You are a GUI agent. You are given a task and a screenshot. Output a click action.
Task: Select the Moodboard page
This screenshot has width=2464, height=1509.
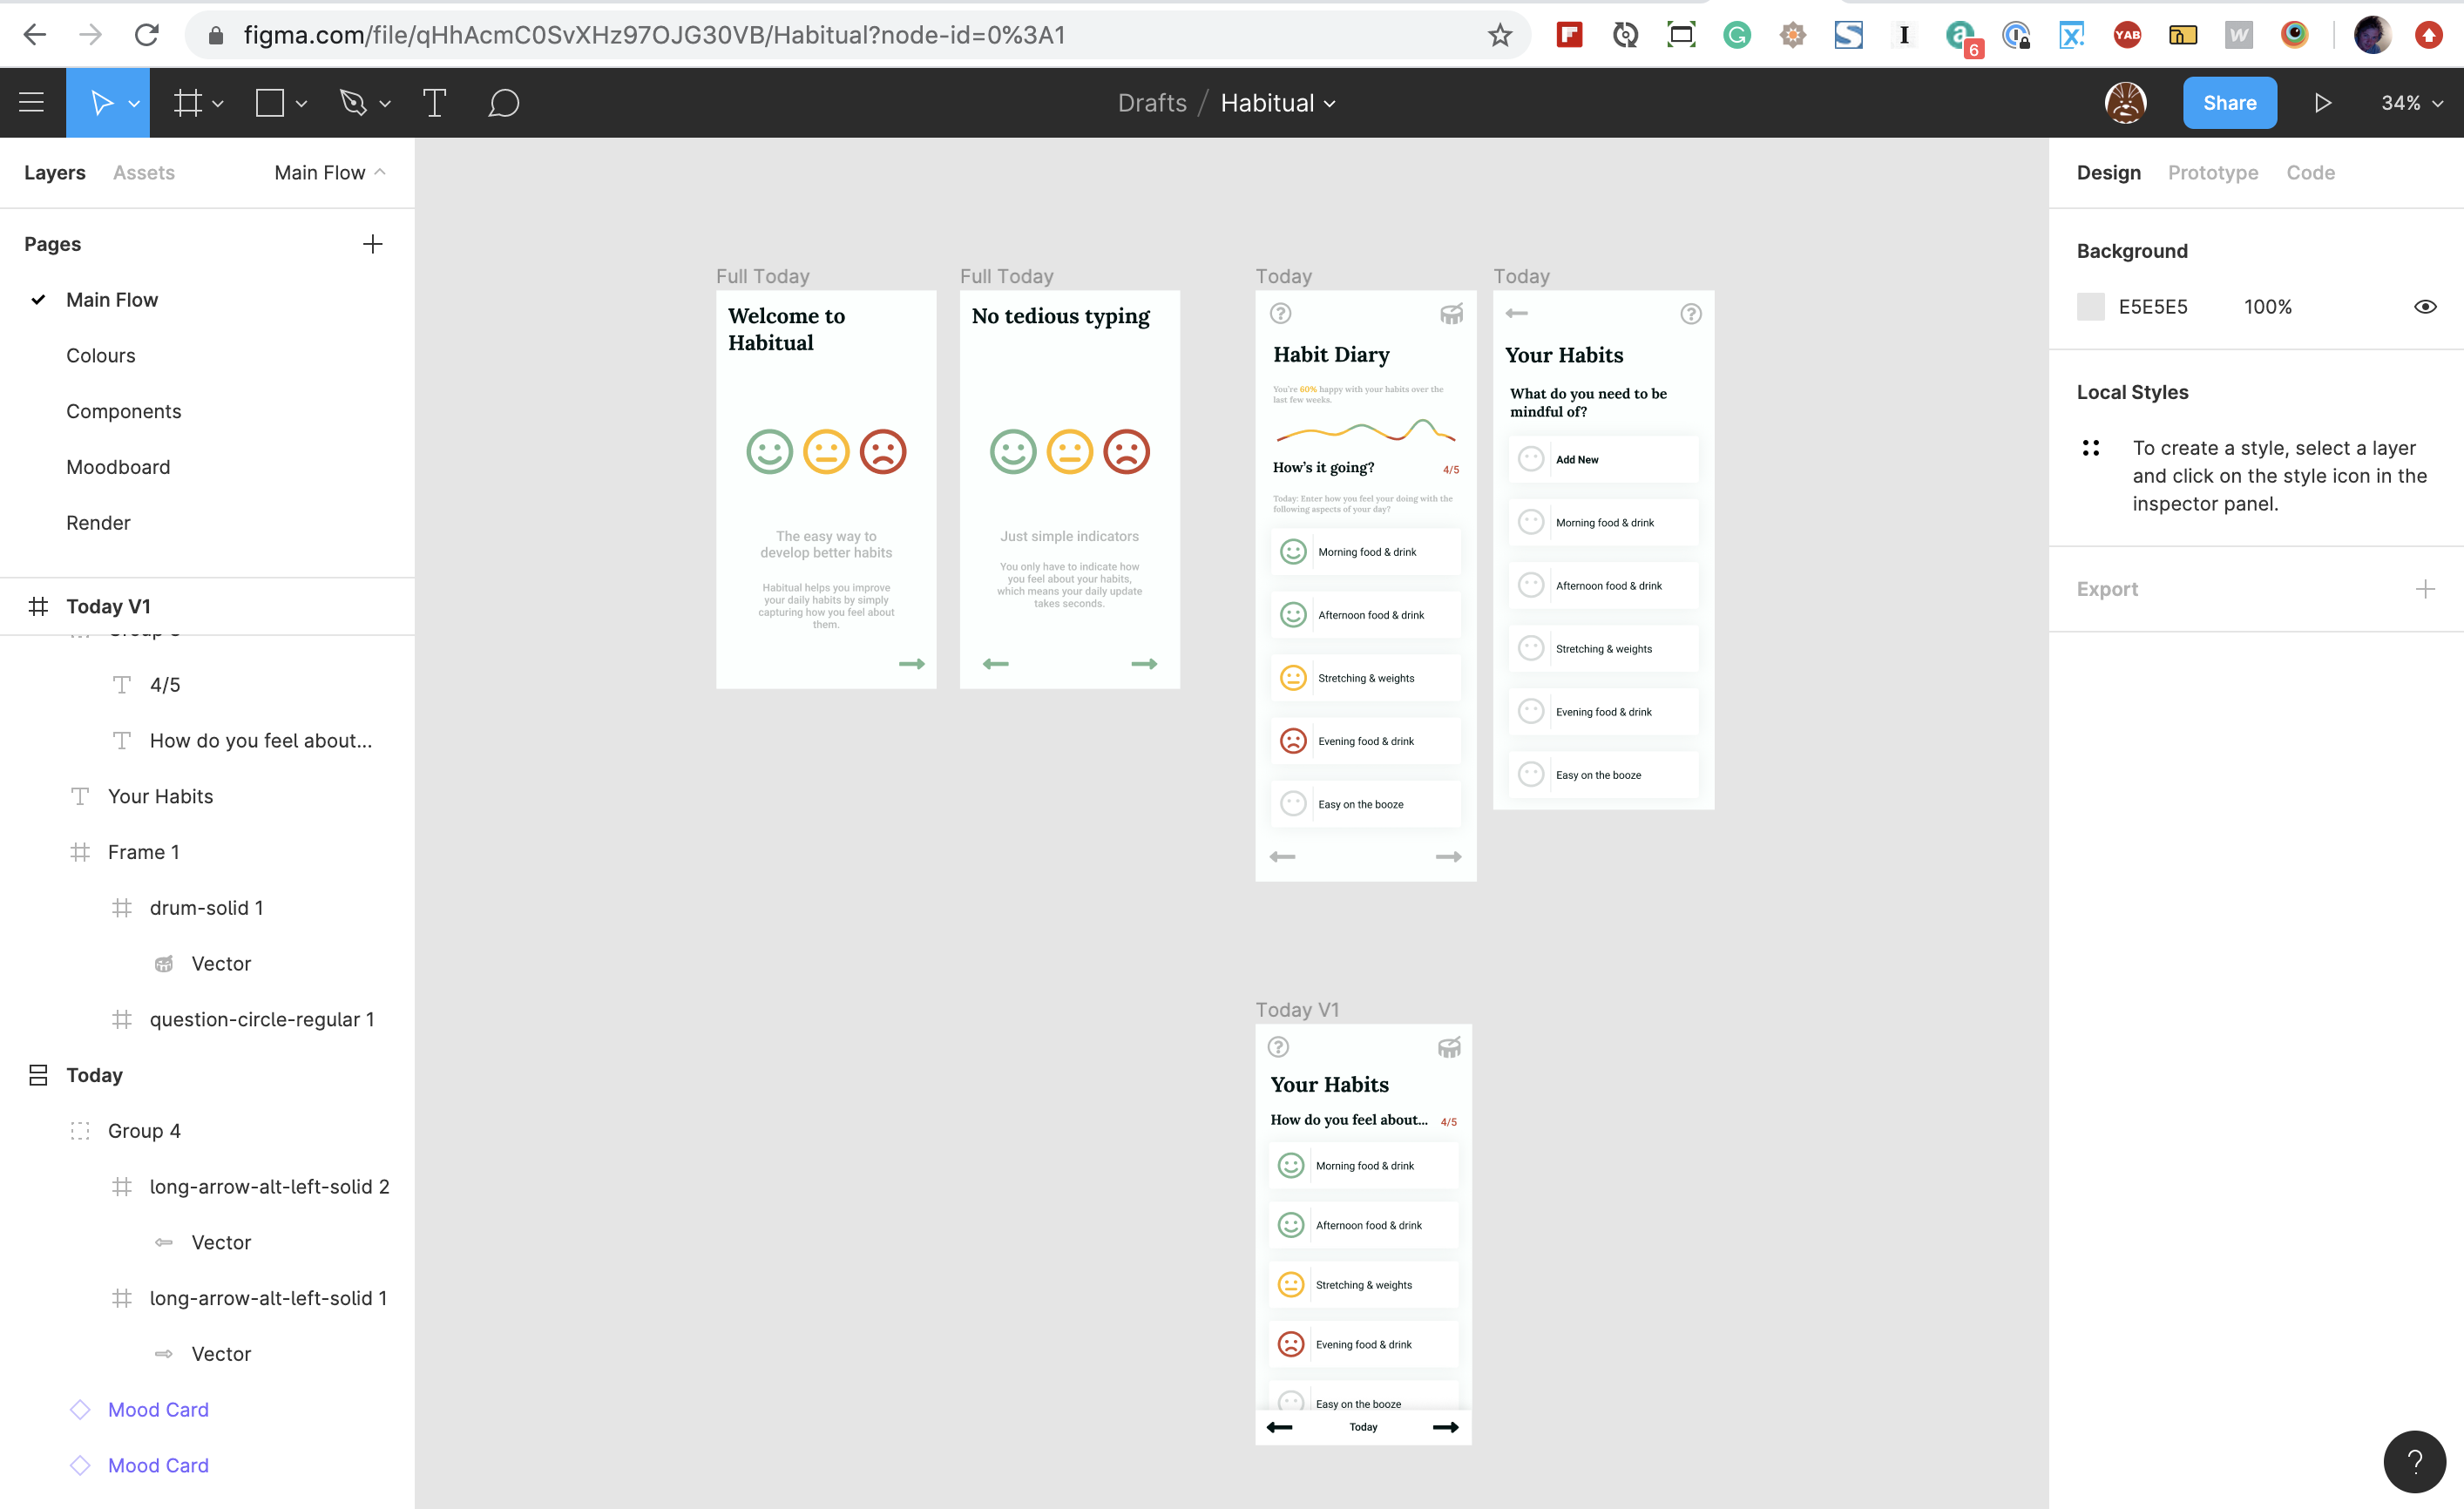click(118, 467)
